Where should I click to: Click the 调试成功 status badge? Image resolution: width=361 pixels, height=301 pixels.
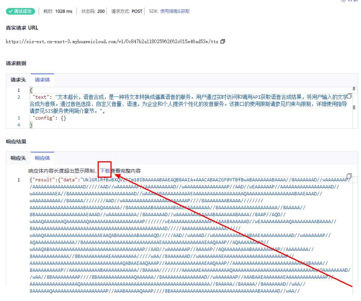(20, 11)
